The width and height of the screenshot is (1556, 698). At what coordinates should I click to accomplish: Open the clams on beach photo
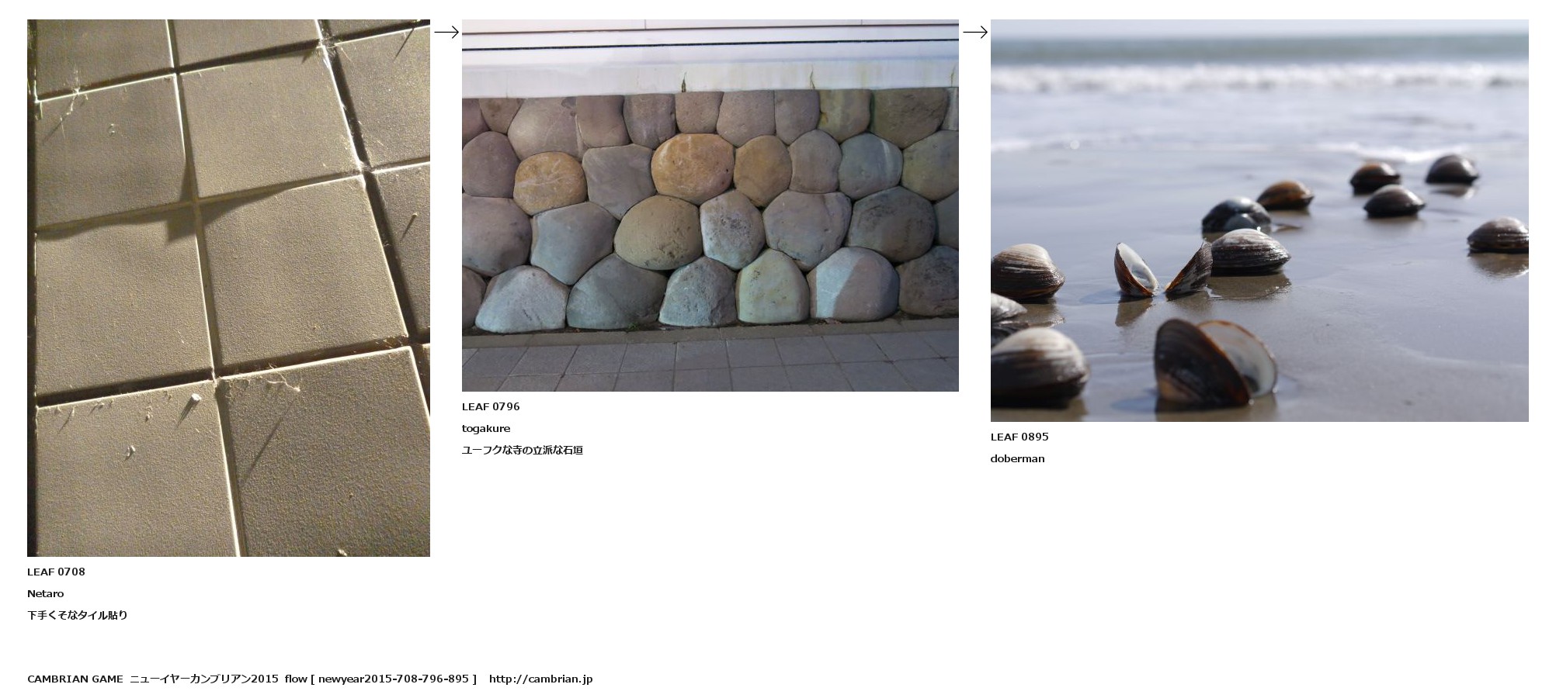(x=1259, y=220)
